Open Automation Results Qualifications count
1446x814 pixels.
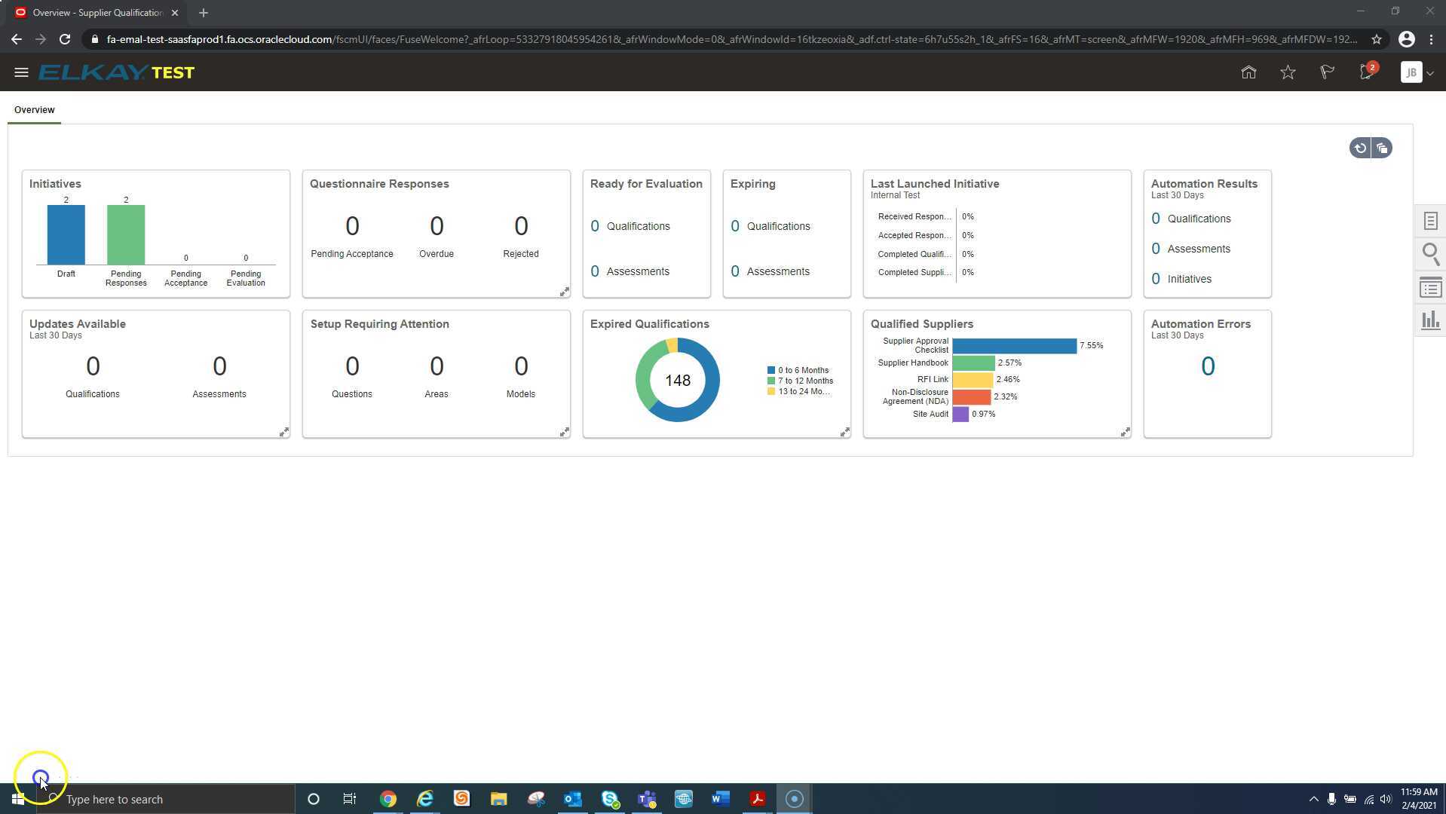1156,219
